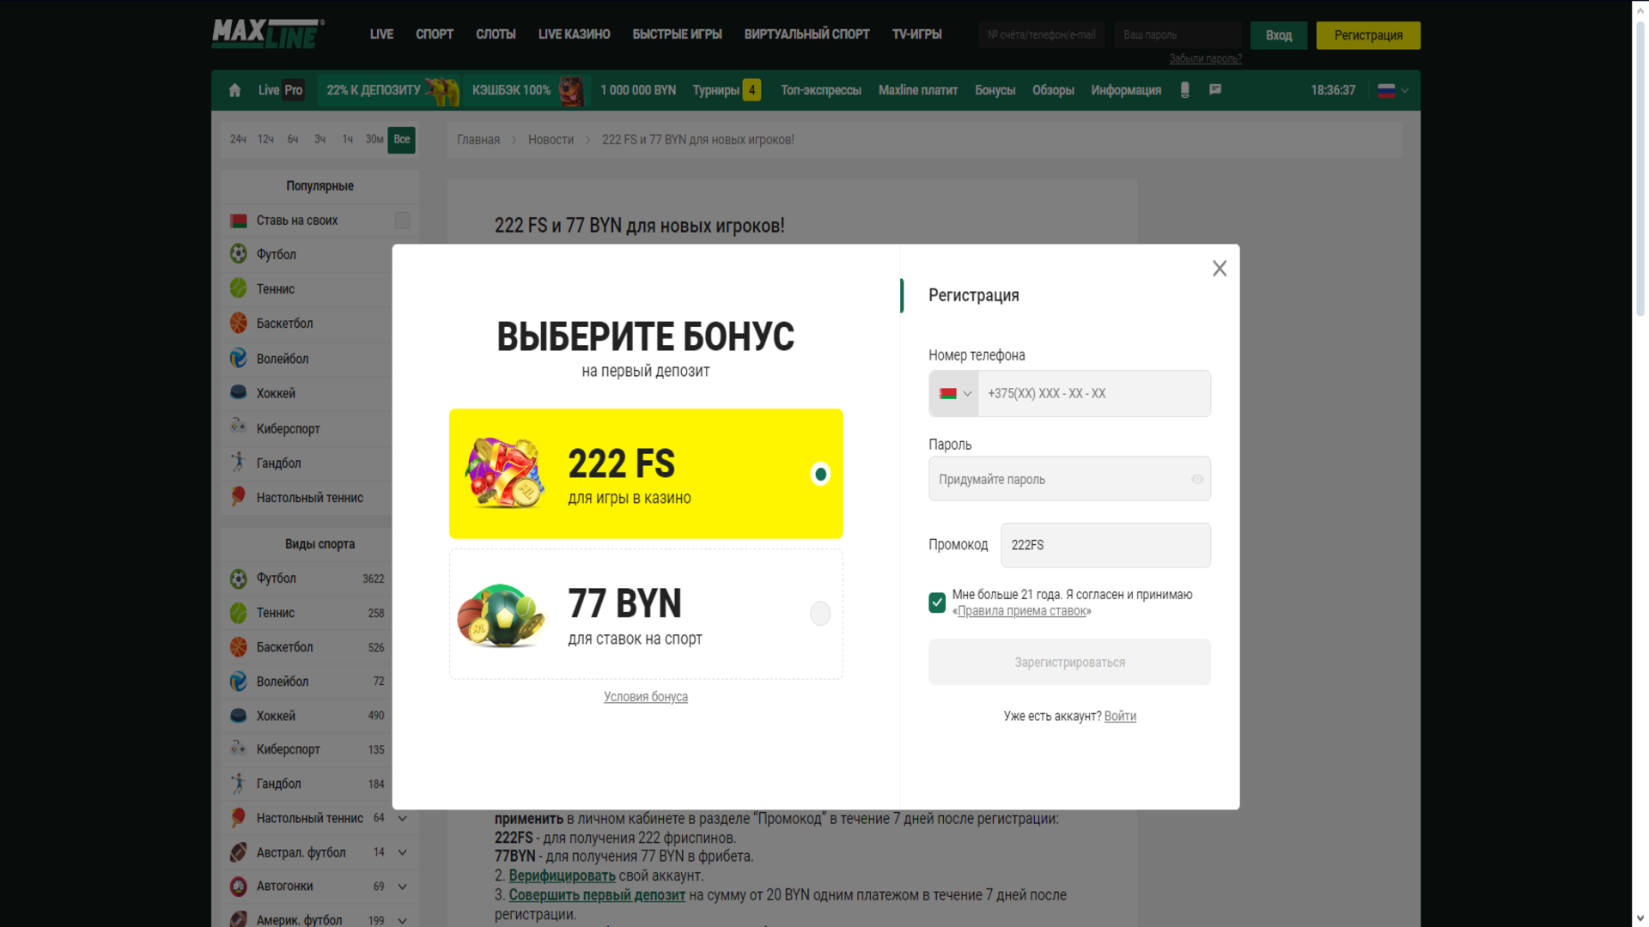Open LIVE КАЗИНО section

tap(574, 34)
